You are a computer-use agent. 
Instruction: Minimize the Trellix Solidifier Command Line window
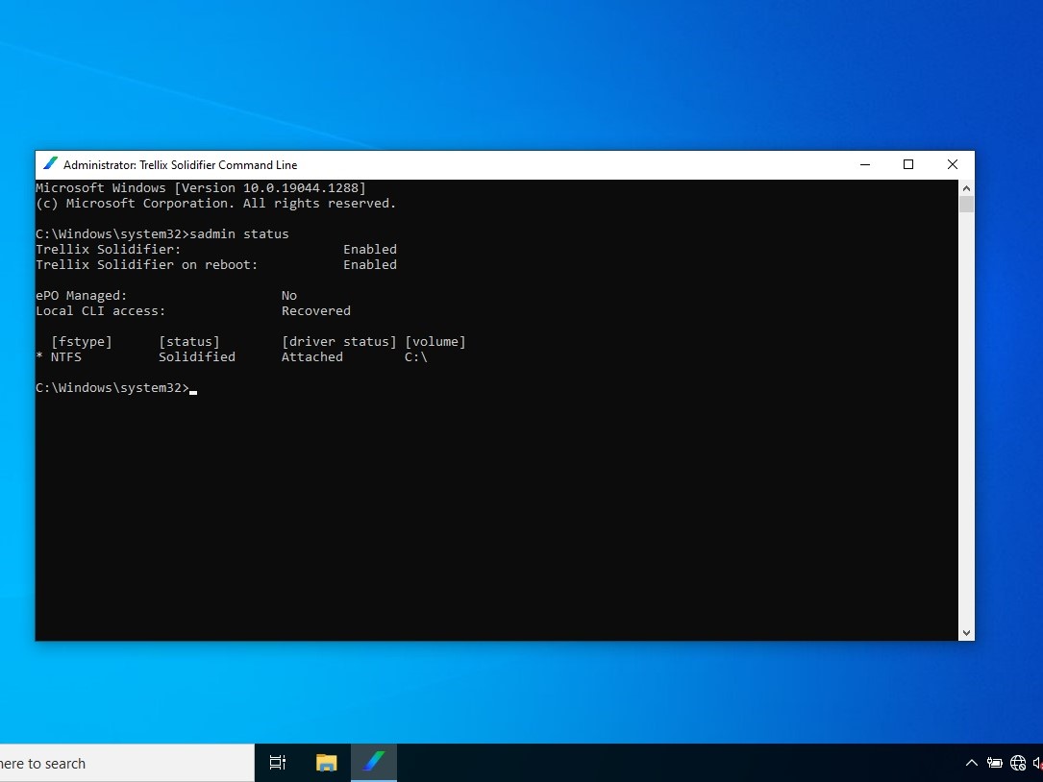tap(863, 164)
